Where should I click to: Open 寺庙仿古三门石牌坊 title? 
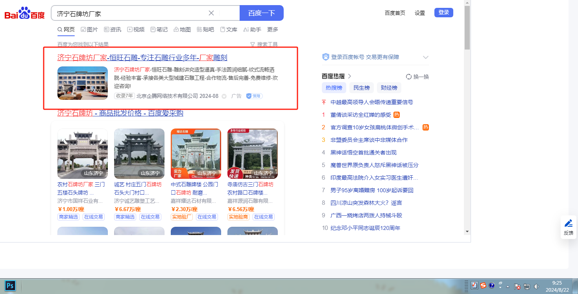tap(250, 189)
